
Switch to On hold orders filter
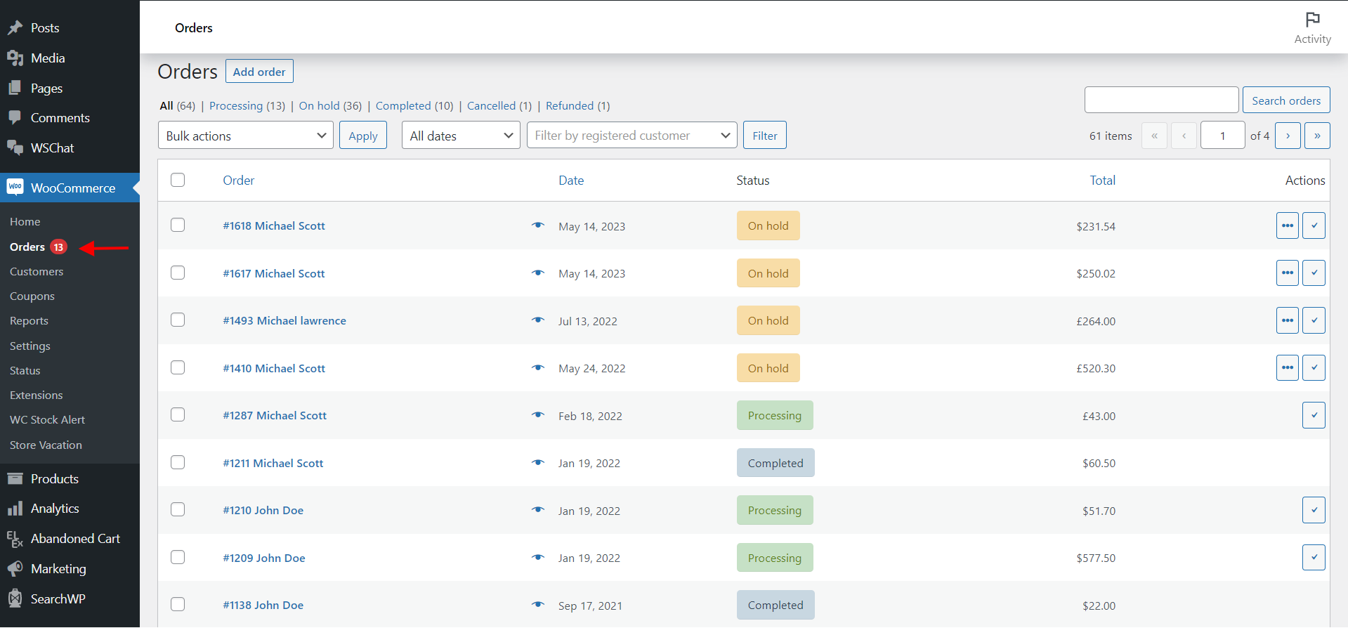click(x=320, y=106)
